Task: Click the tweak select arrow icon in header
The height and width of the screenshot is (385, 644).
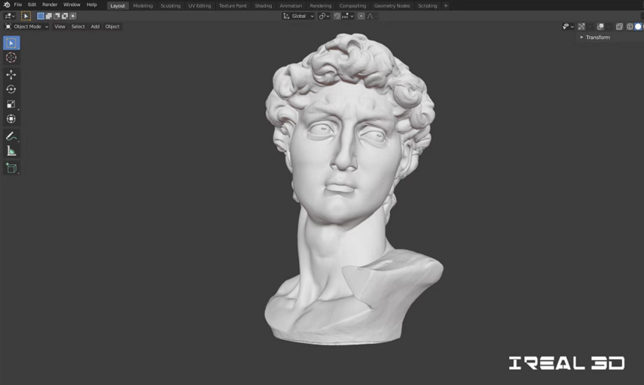Action: tap(25, 16)
